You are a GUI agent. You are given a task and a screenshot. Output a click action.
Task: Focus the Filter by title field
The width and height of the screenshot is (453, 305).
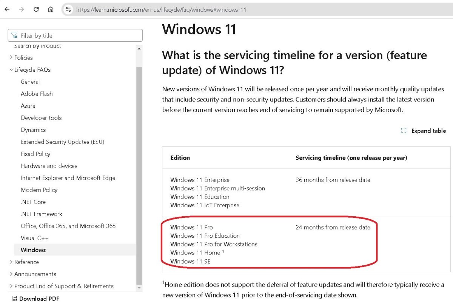[75, 35]
